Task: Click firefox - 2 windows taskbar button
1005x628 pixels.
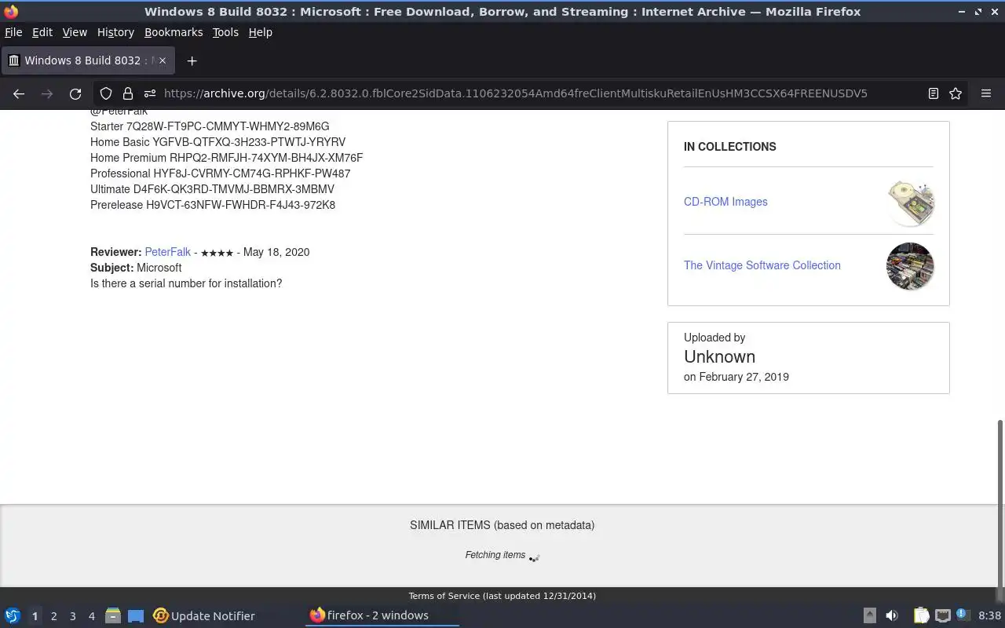Action: point(382,615)
